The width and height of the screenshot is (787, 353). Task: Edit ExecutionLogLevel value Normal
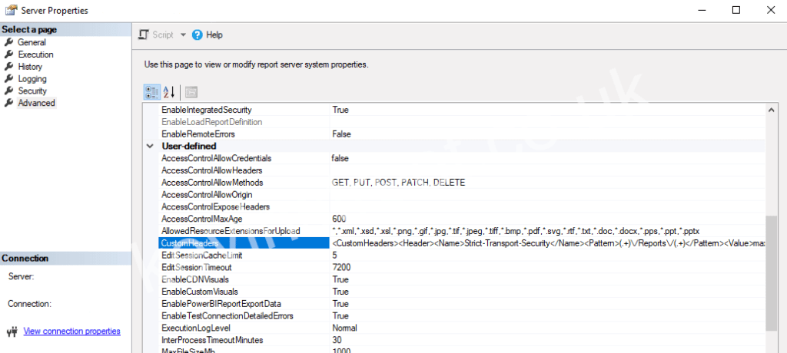(x=344, y=328)
